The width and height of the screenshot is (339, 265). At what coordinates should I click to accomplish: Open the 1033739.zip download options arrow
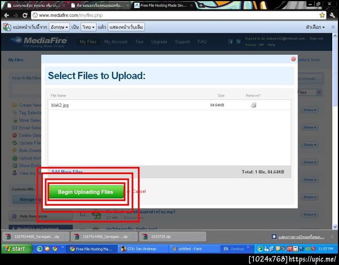tap(203, 237)
